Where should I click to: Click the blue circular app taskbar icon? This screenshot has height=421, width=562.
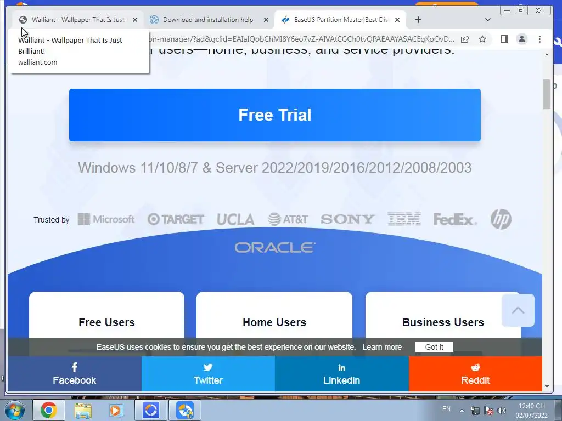pos(151,410)
